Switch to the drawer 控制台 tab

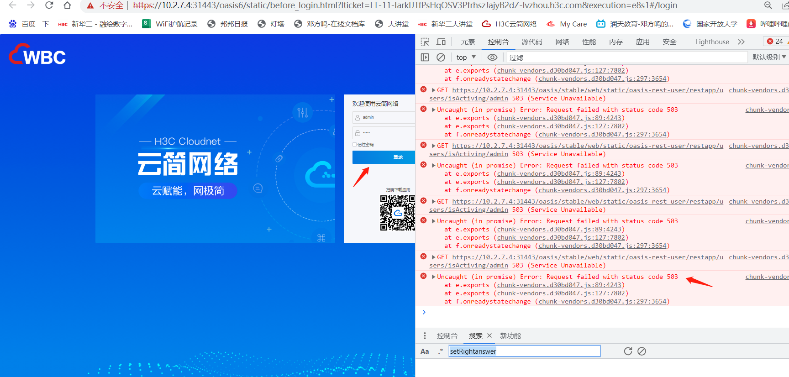pyautogui.click(x=447, y=336)
